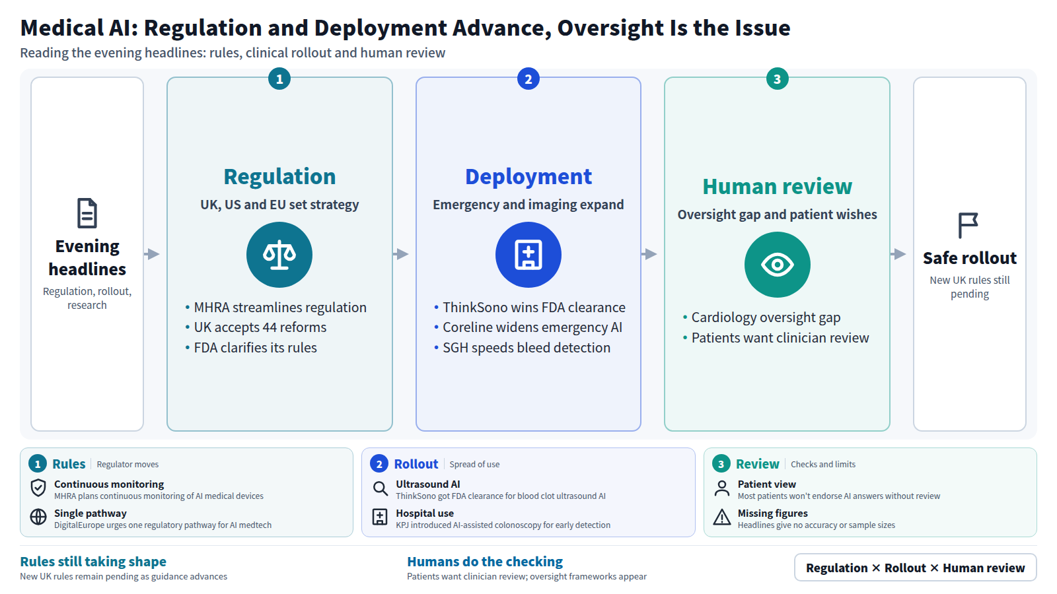Click 'Coreline widens emergency AI' bullet
Image resolution: width=1057 pixels, height=594 pixels.
(532, 327)
